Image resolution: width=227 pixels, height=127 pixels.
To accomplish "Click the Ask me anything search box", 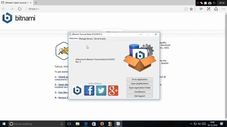I will pos(36,124).
